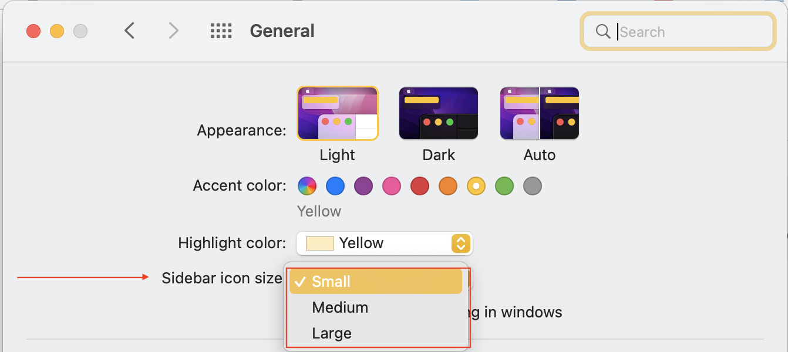Choose the purple accent color
Screen dimensions: 788x352
(x=363, y=187)
